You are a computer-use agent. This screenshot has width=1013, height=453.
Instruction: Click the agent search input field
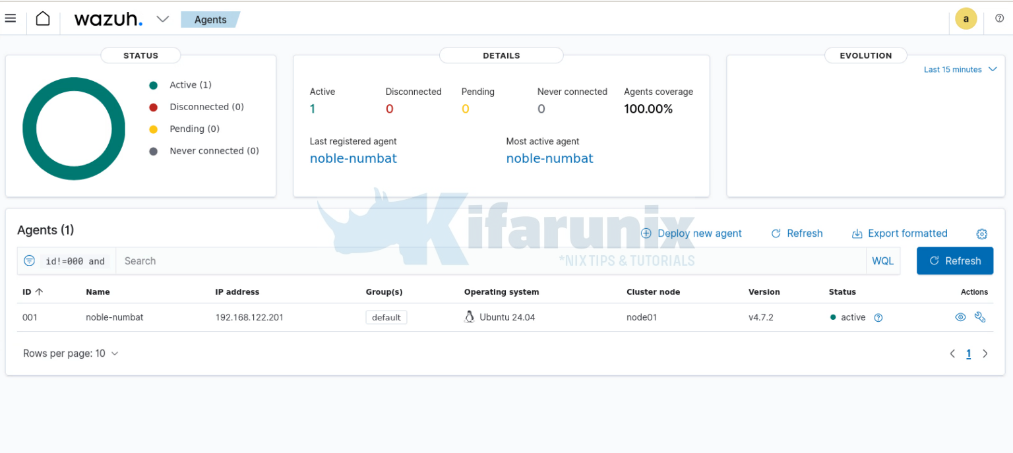[264, 260]
